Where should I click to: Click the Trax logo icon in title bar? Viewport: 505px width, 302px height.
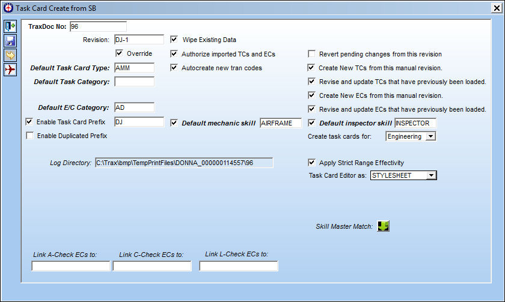pos(8,8)
